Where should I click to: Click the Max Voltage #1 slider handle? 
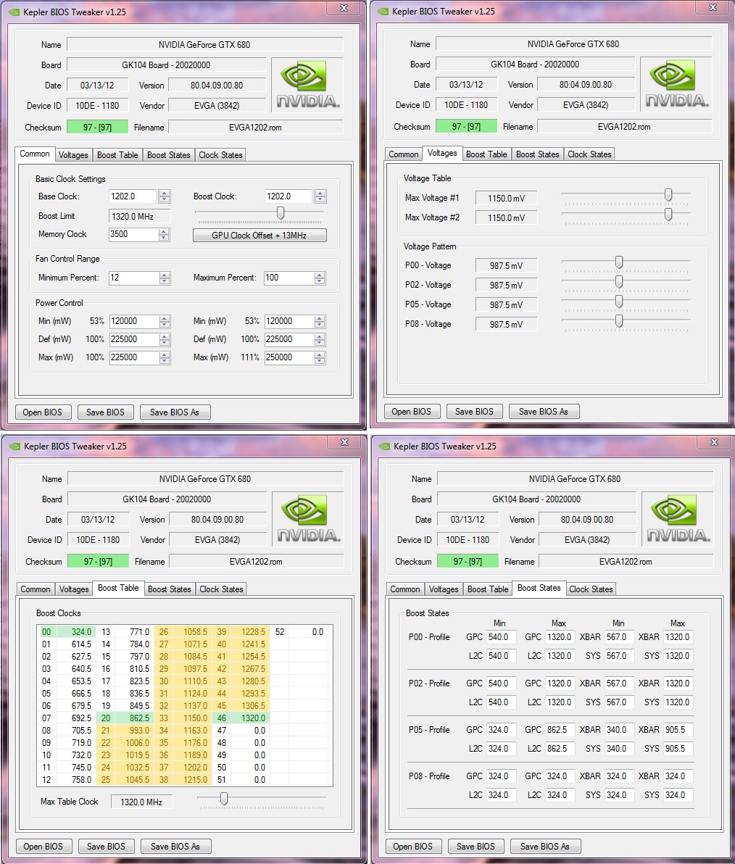click(x=668, y=194)
